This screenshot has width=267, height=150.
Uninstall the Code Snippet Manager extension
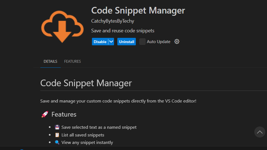click(126, 42)
